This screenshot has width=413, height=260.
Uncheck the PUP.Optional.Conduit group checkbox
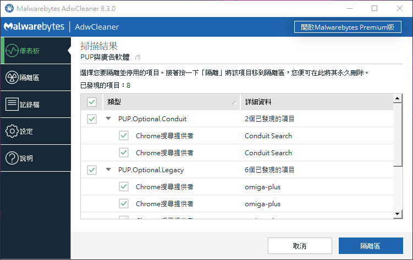[x=92, y=119]
